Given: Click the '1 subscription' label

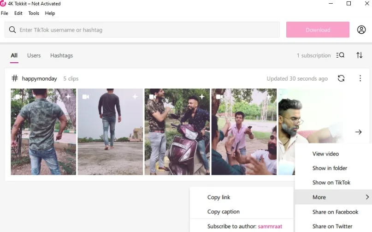Looking at the screenshot, I should [x=313, y=55].
